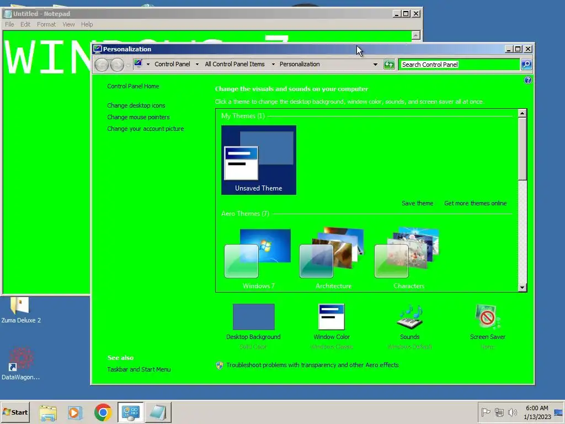This screenshot has height=424, width=565.
Task: Open Change your account picture link
Action: [x=146, y=129]
